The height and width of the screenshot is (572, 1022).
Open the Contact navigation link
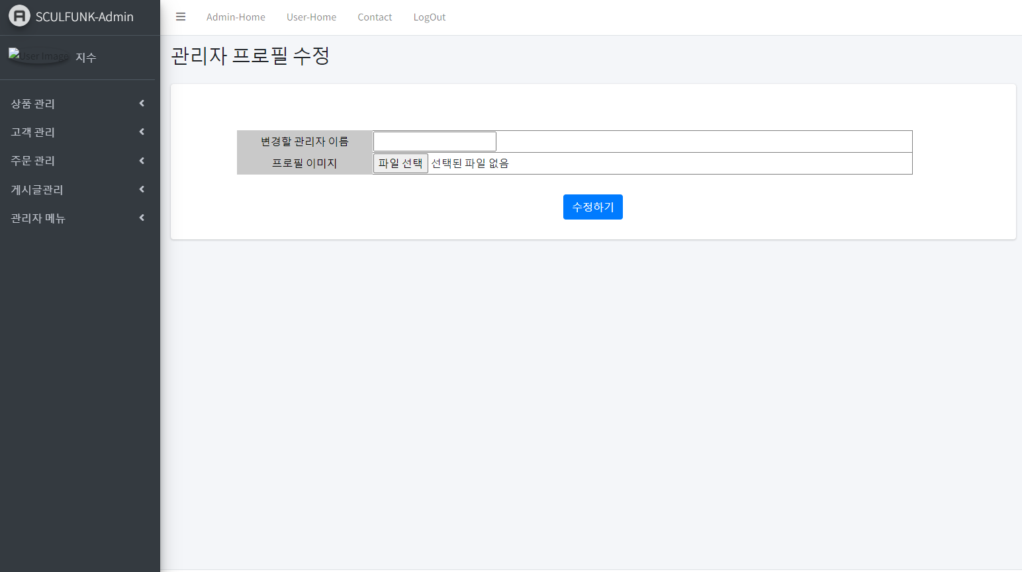(375, 17)
